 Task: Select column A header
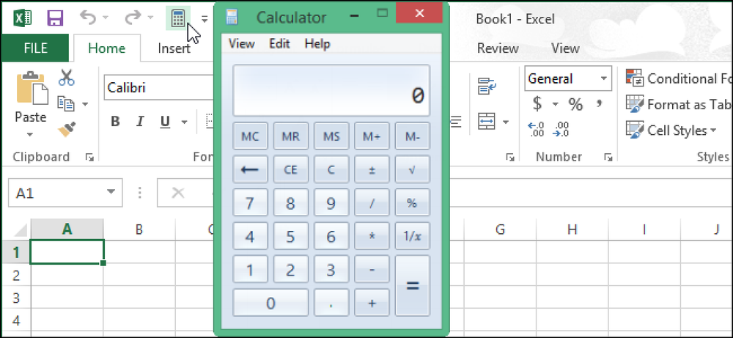(x=67, y=229)
